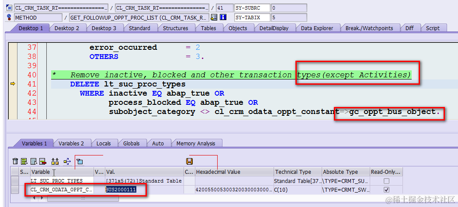
Task: Click the branching arrows toolbar icon
Action: tap(67, 161)
